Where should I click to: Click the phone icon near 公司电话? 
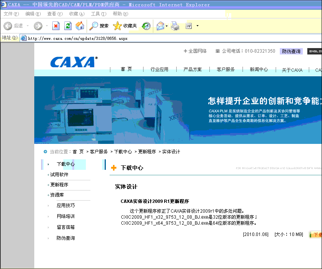click(x=218, y=51)
